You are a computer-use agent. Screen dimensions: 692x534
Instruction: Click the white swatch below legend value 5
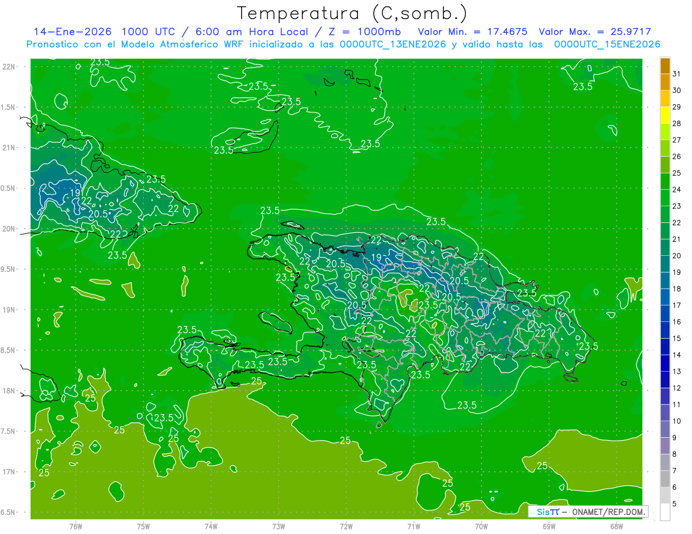[665, 512]
